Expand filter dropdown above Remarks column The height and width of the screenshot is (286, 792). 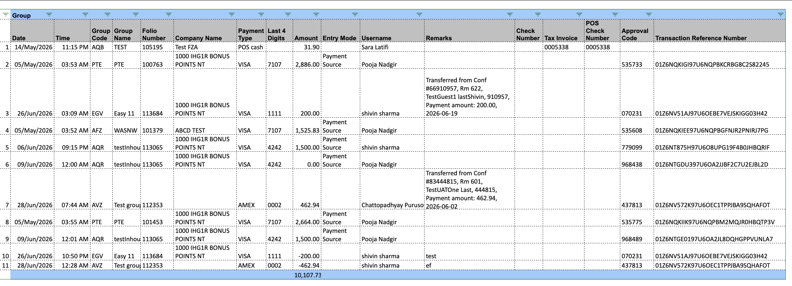point(510,15)
